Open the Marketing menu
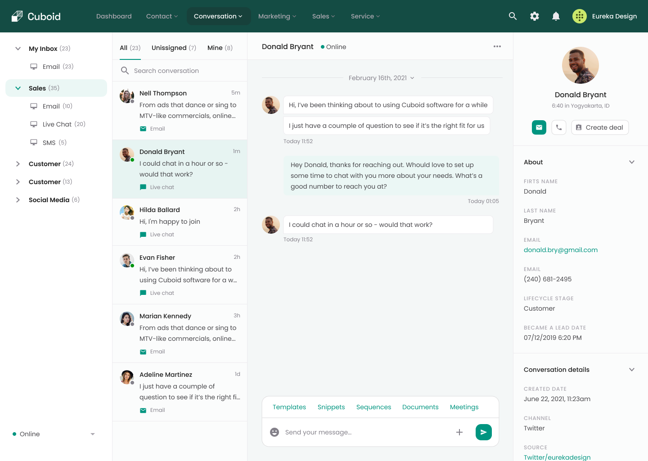 click(x=277, y=16)
